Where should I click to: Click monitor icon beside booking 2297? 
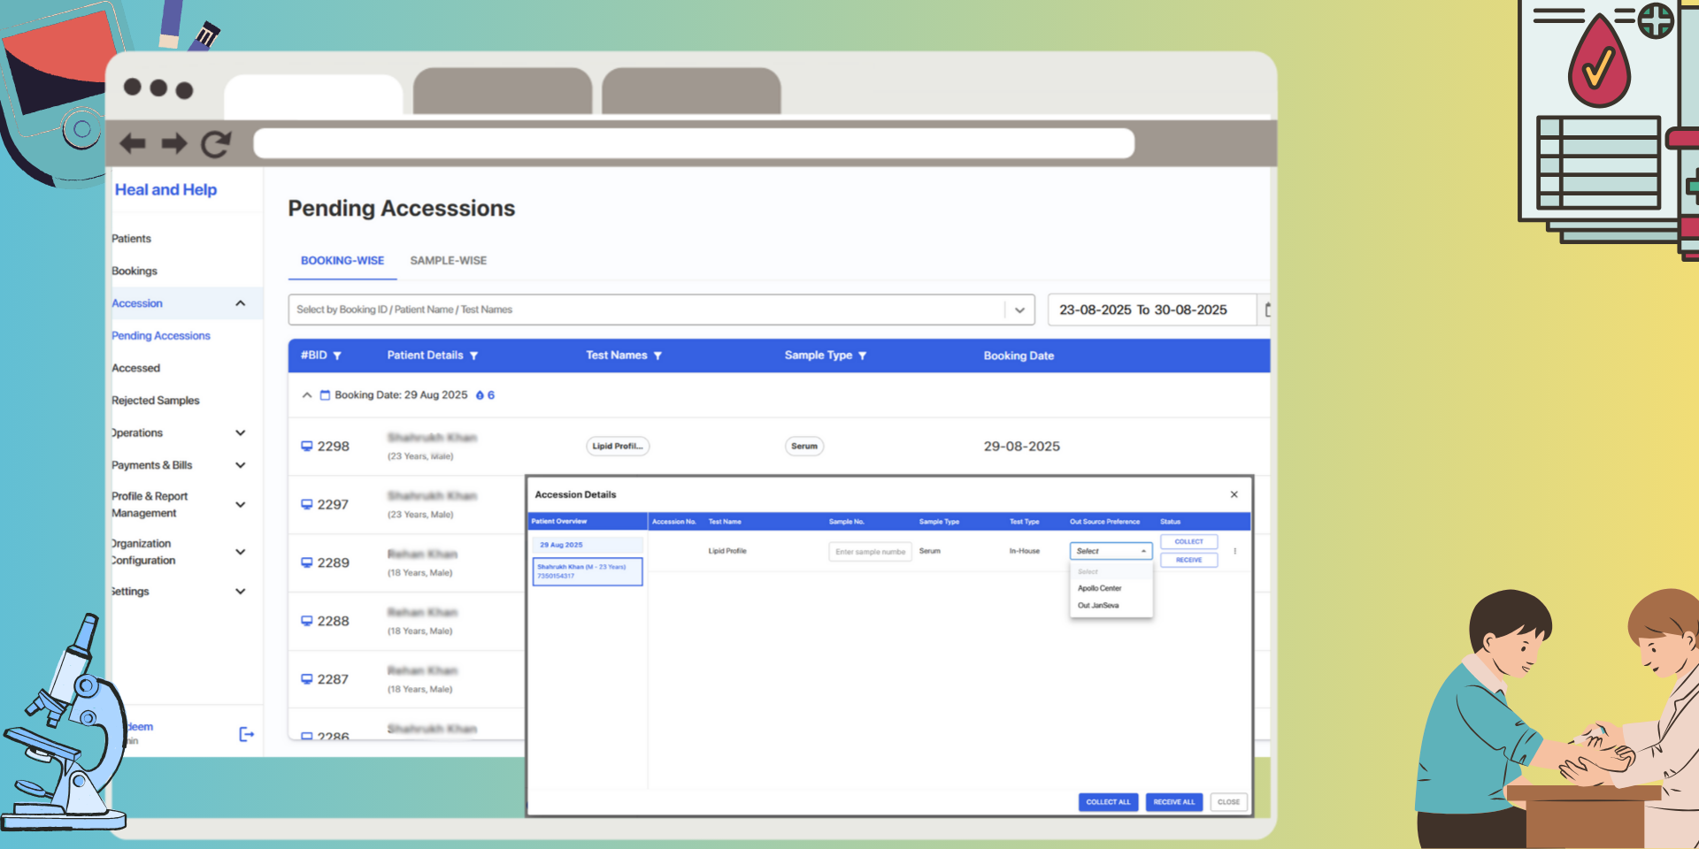[x=306, y=504]
